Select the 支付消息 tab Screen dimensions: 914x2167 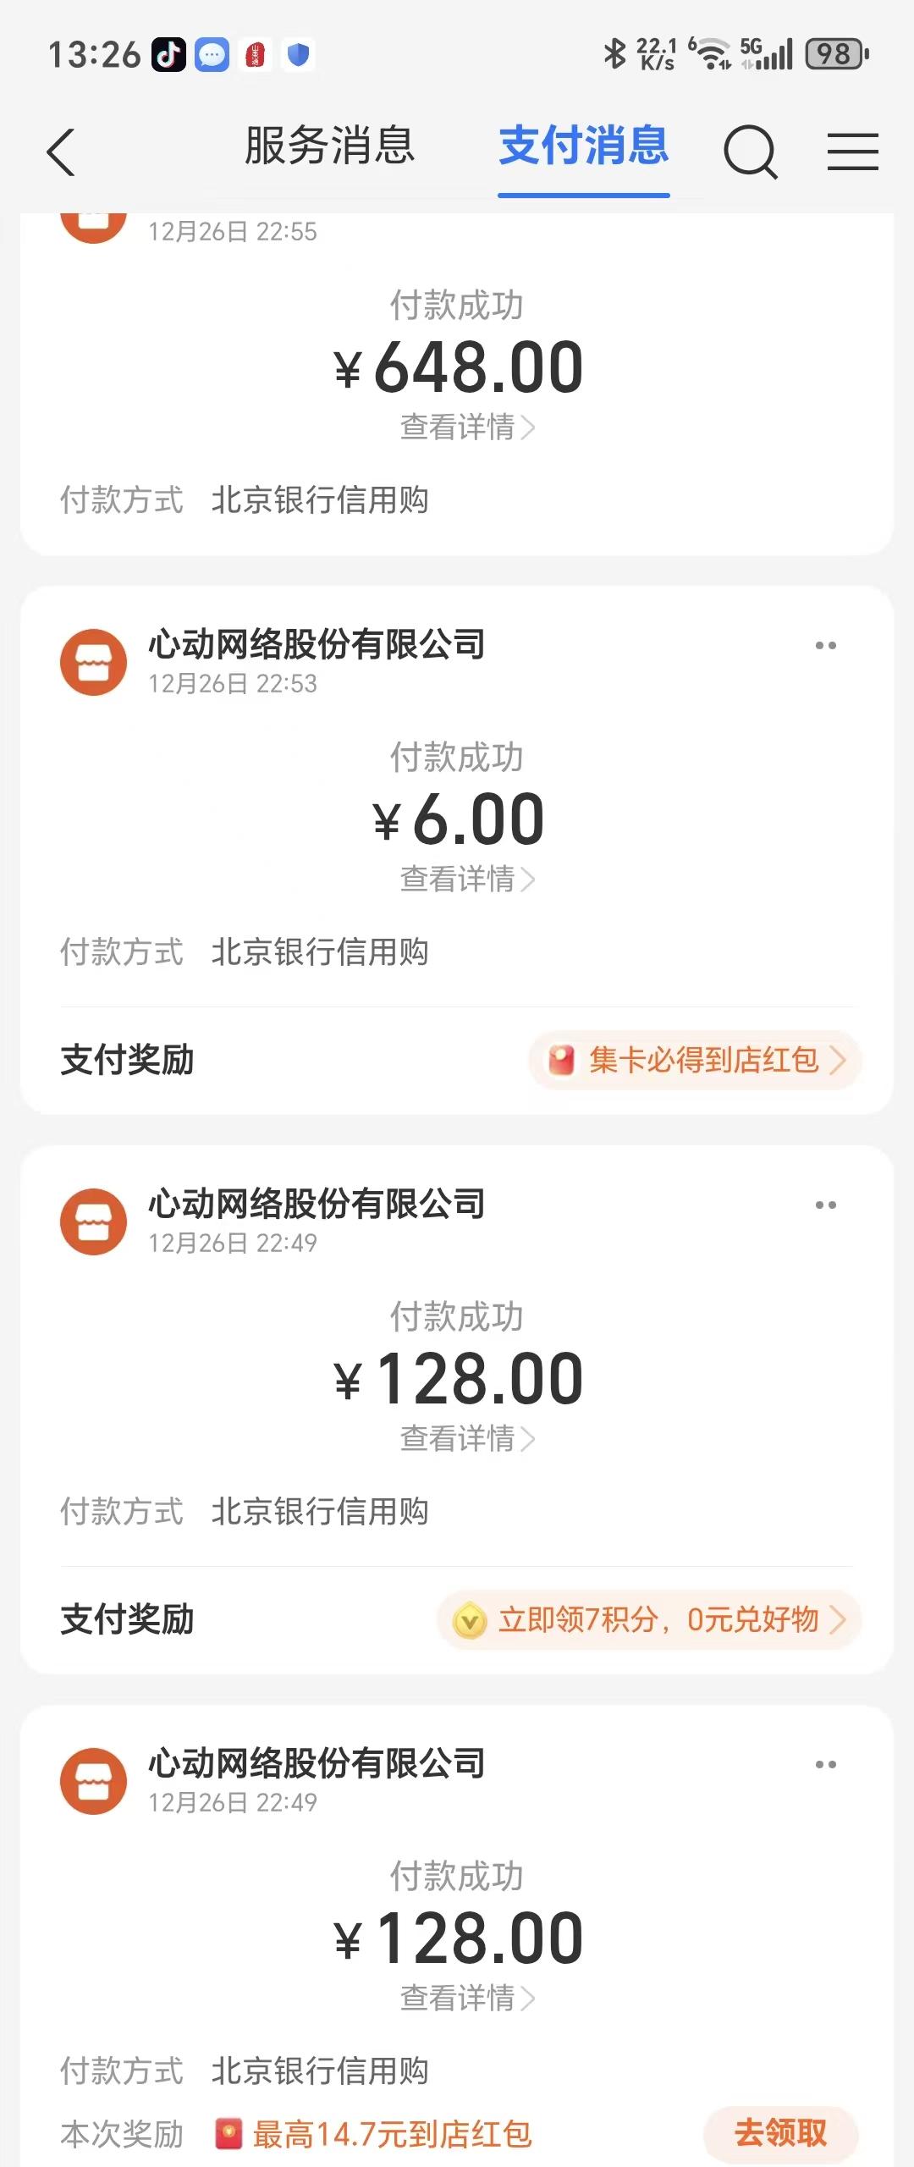pyautogui.click(x=583, y=146)
